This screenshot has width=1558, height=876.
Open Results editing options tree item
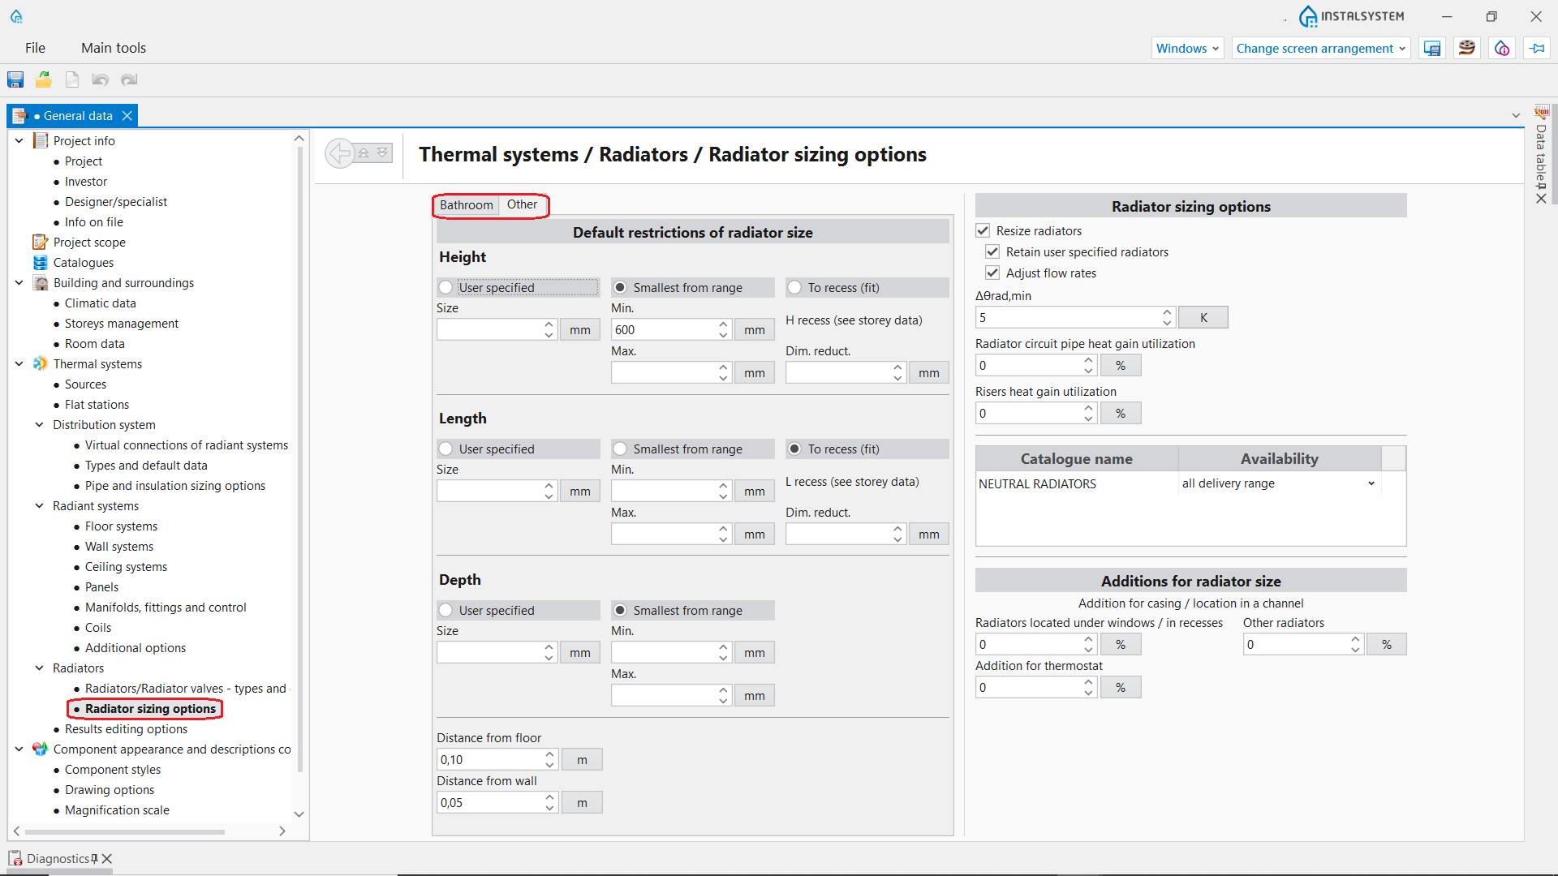point(126,728)
